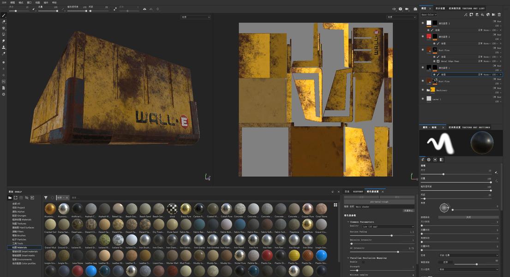510x277 pixels.
Task: Toggle visibility of second Rust Fine layer
Action: pyautogui.click(x=423, y=81)
